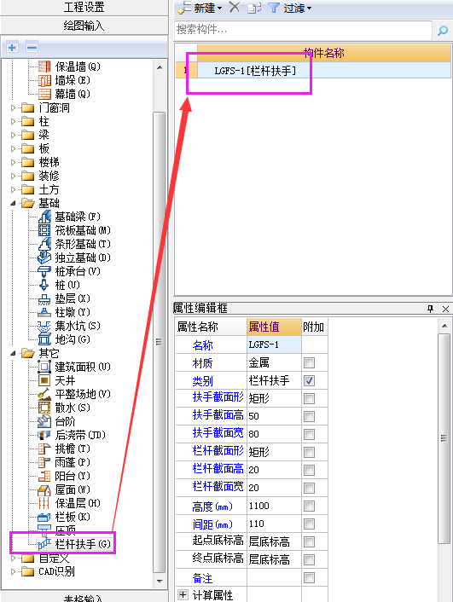Expand the 板 folder
Image resolution: width=453 pixels, height=602 pixels.
[x=13, y=148]
